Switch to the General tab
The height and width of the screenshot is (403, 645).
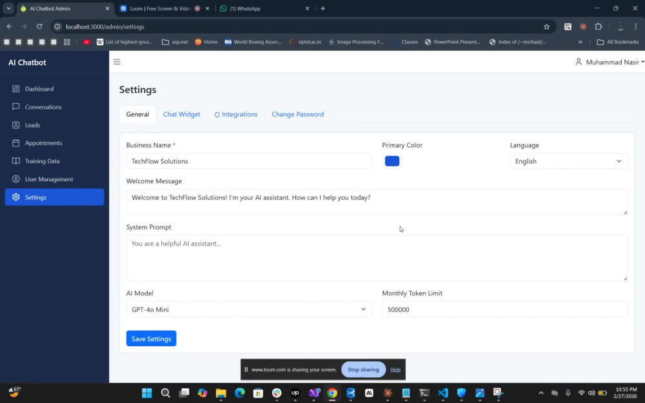(137, 114)
